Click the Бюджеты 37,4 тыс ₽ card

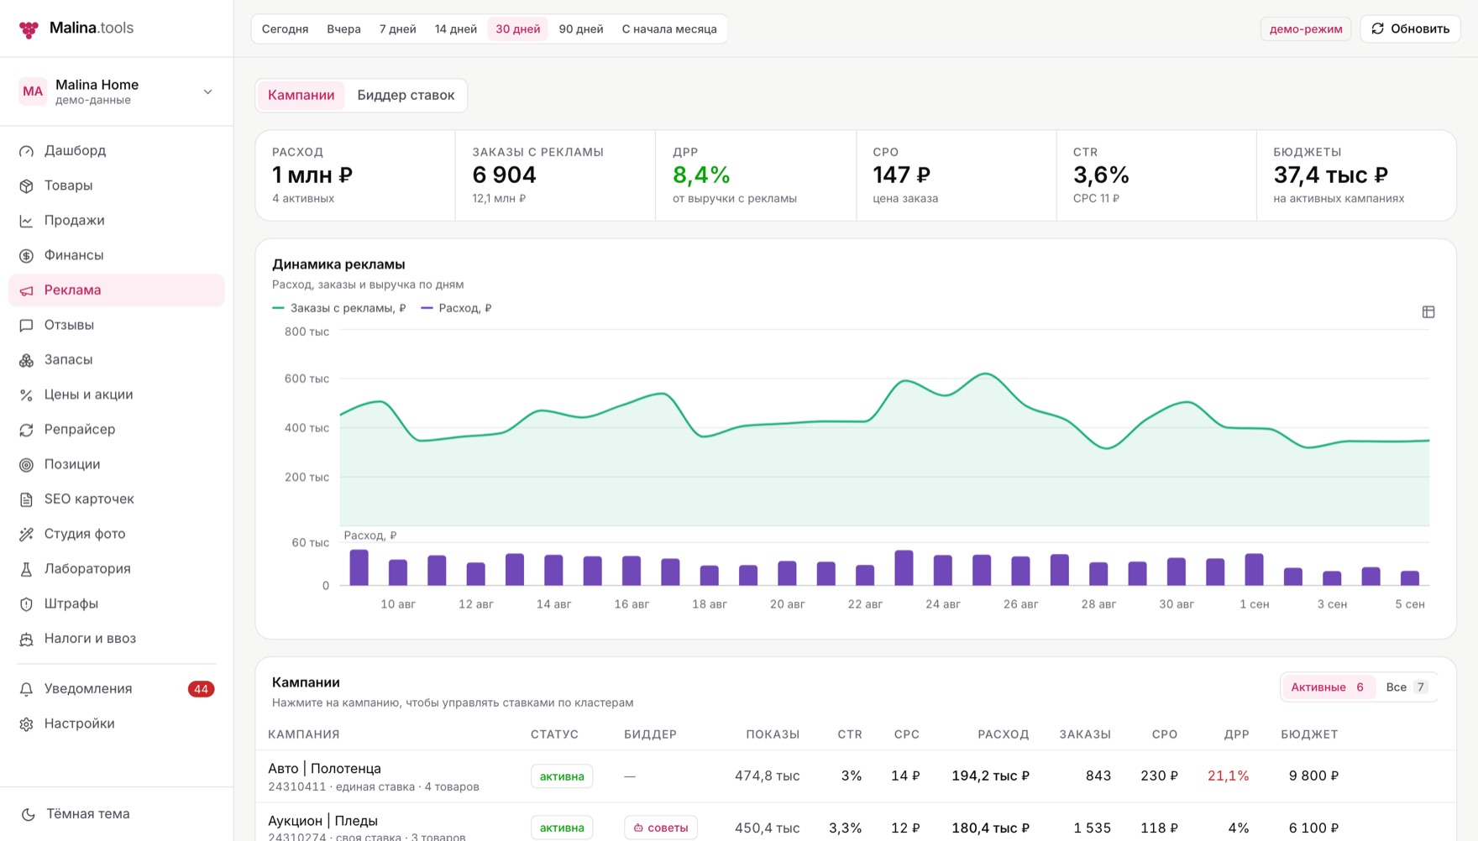tap(1356, 175)
